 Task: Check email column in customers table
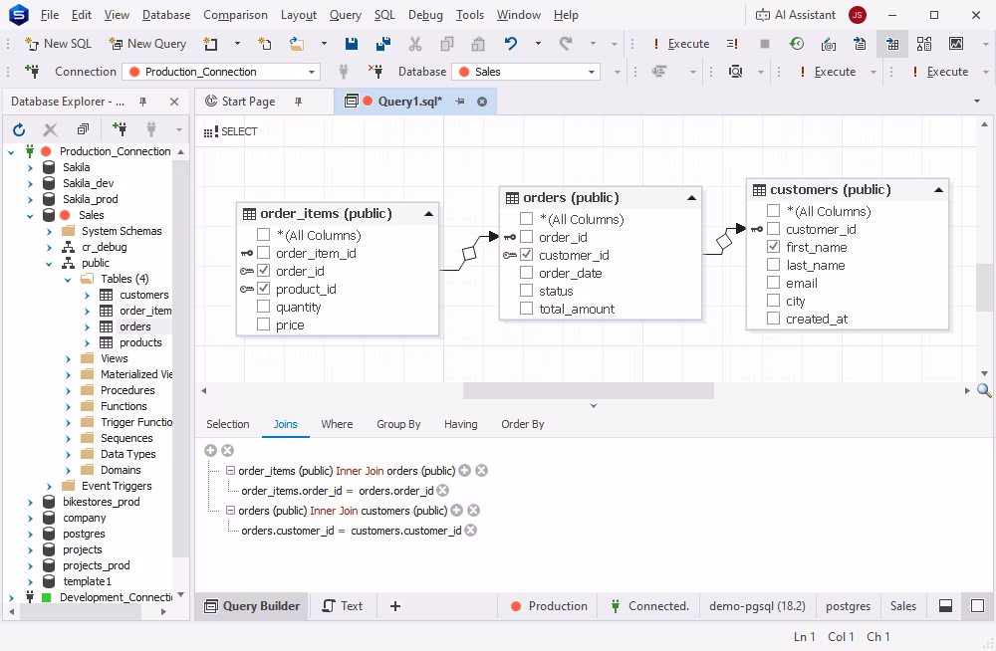click(774, 283)
